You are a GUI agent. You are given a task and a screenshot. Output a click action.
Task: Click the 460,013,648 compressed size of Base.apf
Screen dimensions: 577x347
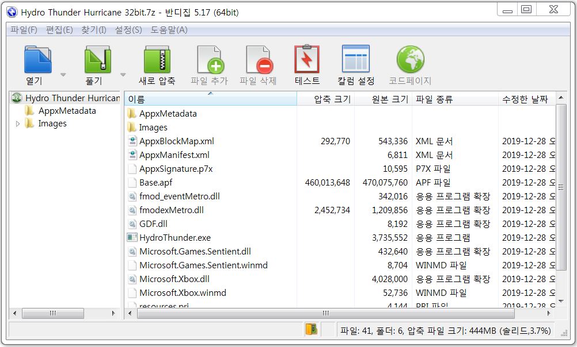pos(328,183)
